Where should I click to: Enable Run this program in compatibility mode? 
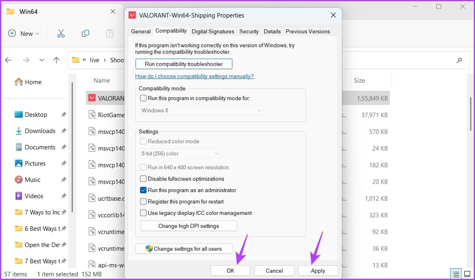[143, 98]
